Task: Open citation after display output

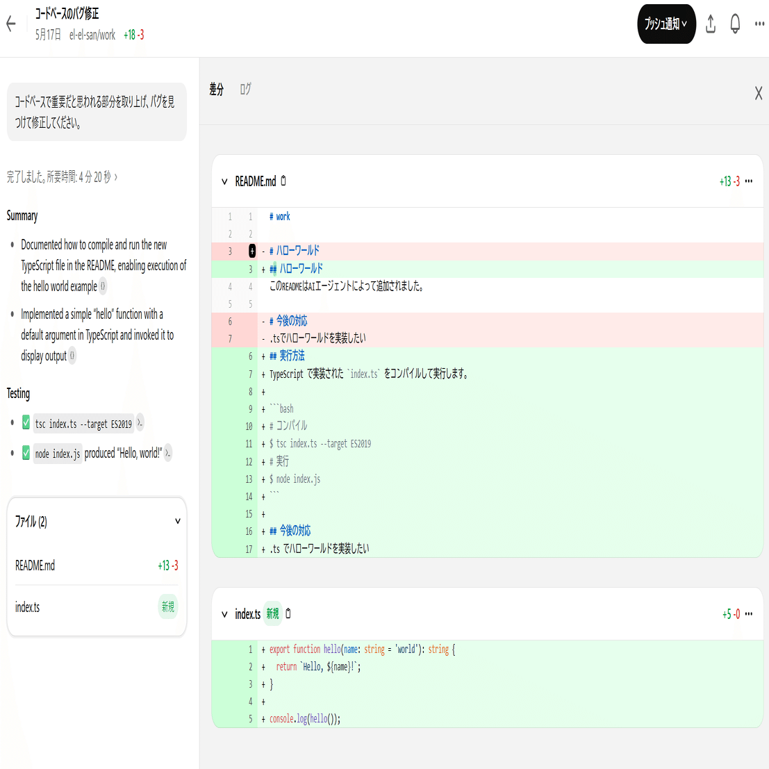Action: (72, 356)
